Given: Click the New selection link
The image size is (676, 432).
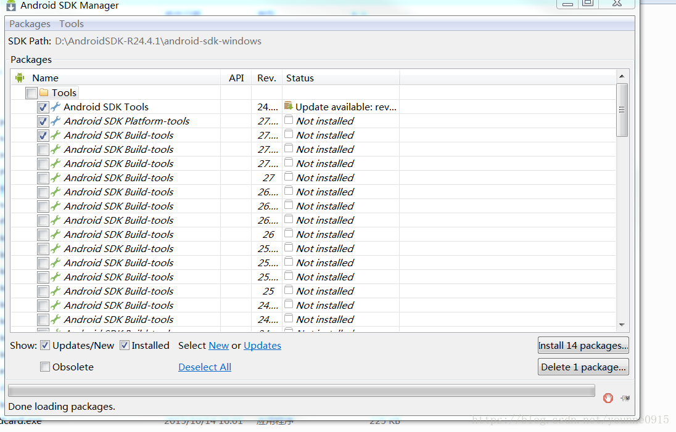Looking at the screenshot, I should [218, 346].
